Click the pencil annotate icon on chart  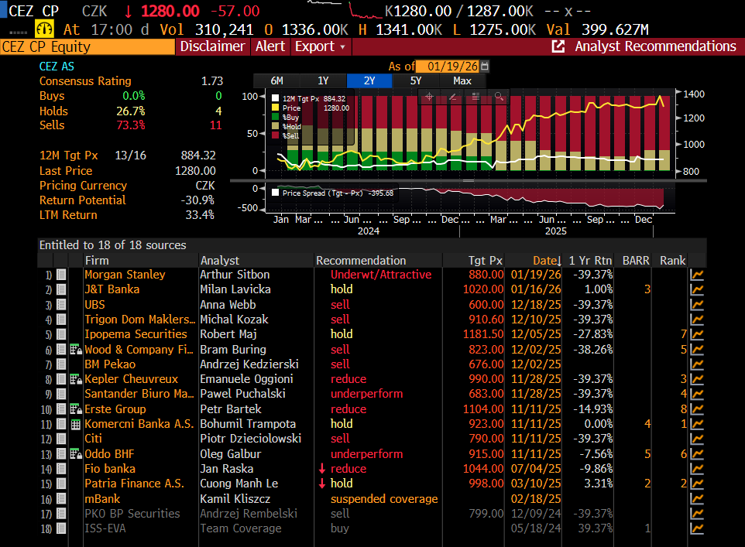coord(452,96)
